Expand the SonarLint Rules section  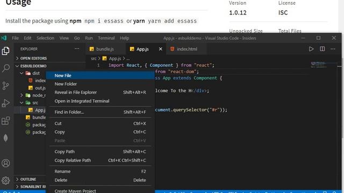pyautogui.click(x=31, y=187)
